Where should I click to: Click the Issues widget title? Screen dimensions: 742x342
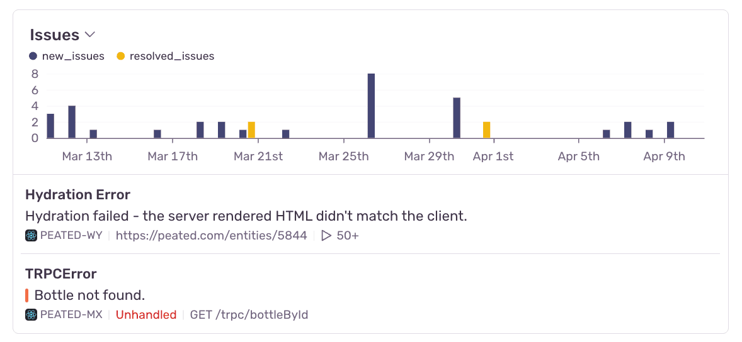tap(55, 35)
